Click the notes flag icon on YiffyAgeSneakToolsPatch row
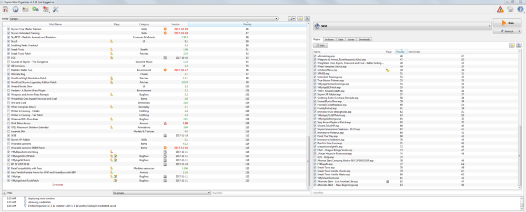 tap(115, 181)
